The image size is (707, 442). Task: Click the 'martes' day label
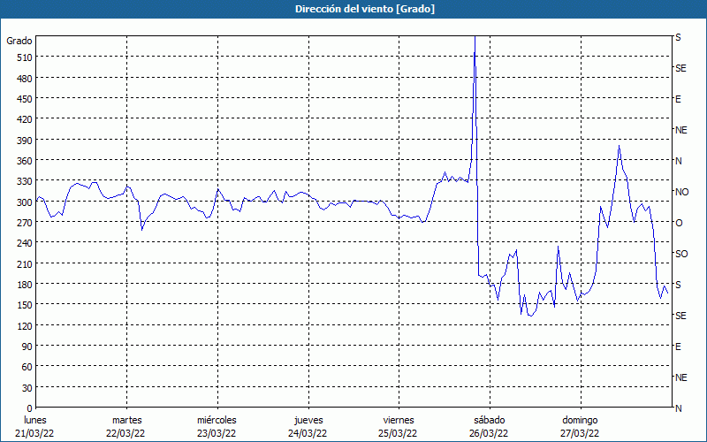[126, 421]
